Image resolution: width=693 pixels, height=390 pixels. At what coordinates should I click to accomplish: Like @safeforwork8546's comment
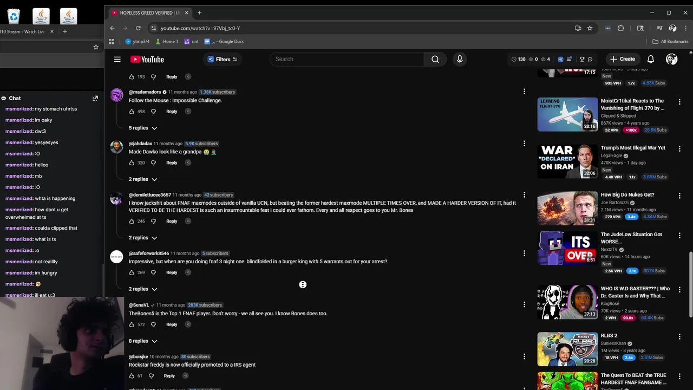tap(132, 272)
